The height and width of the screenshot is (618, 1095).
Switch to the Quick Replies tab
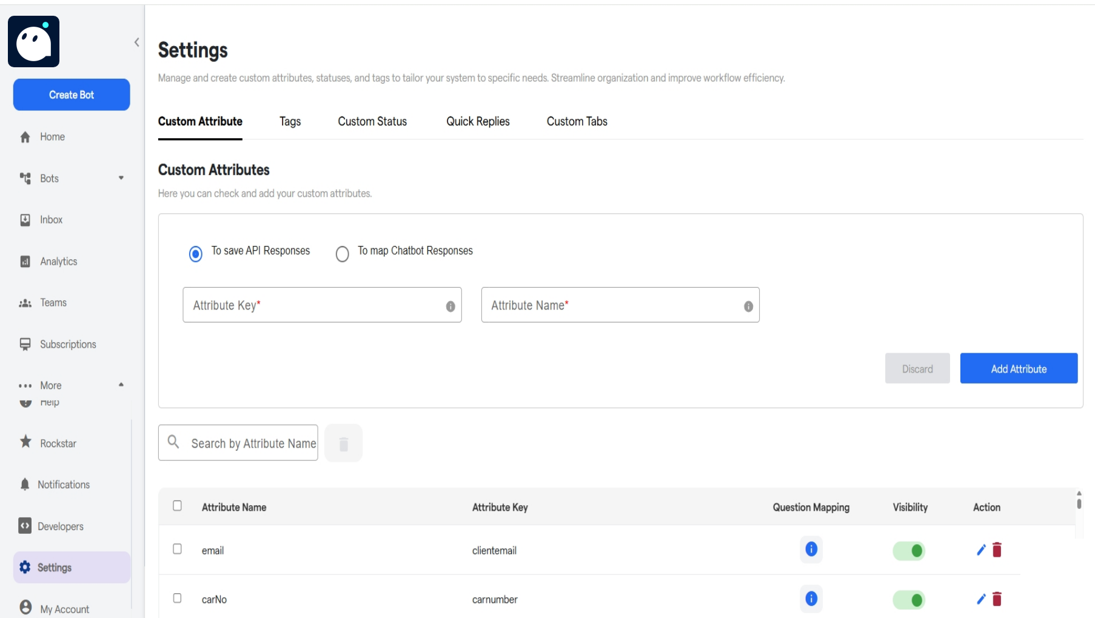pos(478,122)
